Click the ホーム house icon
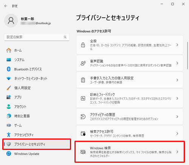The height and width of the screenshot is (165, 189). (9, 50)
